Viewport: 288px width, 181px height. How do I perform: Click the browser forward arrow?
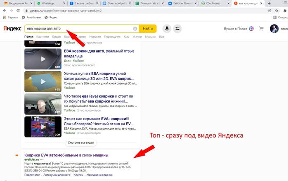pos(12,11)
